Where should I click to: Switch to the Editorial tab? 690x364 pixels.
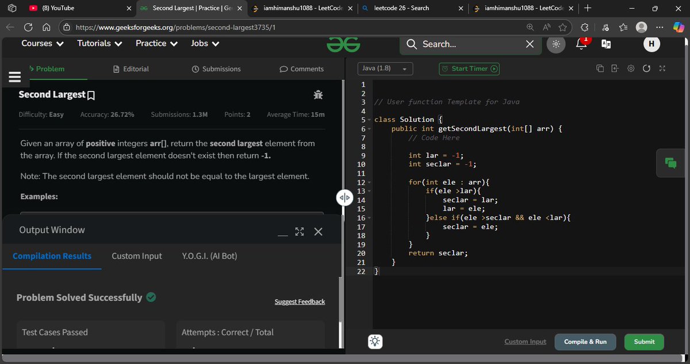tap(132, 69)
